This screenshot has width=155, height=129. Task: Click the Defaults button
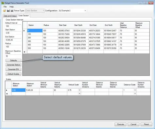[13, 60]
